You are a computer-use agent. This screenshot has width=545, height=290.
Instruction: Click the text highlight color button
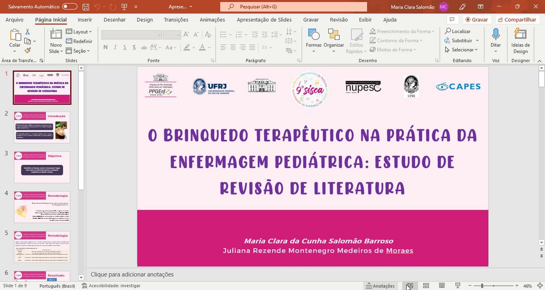pyautogui.click(x=186, y=48)
